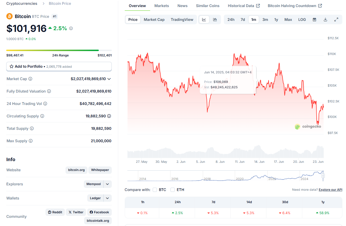Open 24 Hour Trading Vol info icon

pyautogui.click(x=45, y=104)
